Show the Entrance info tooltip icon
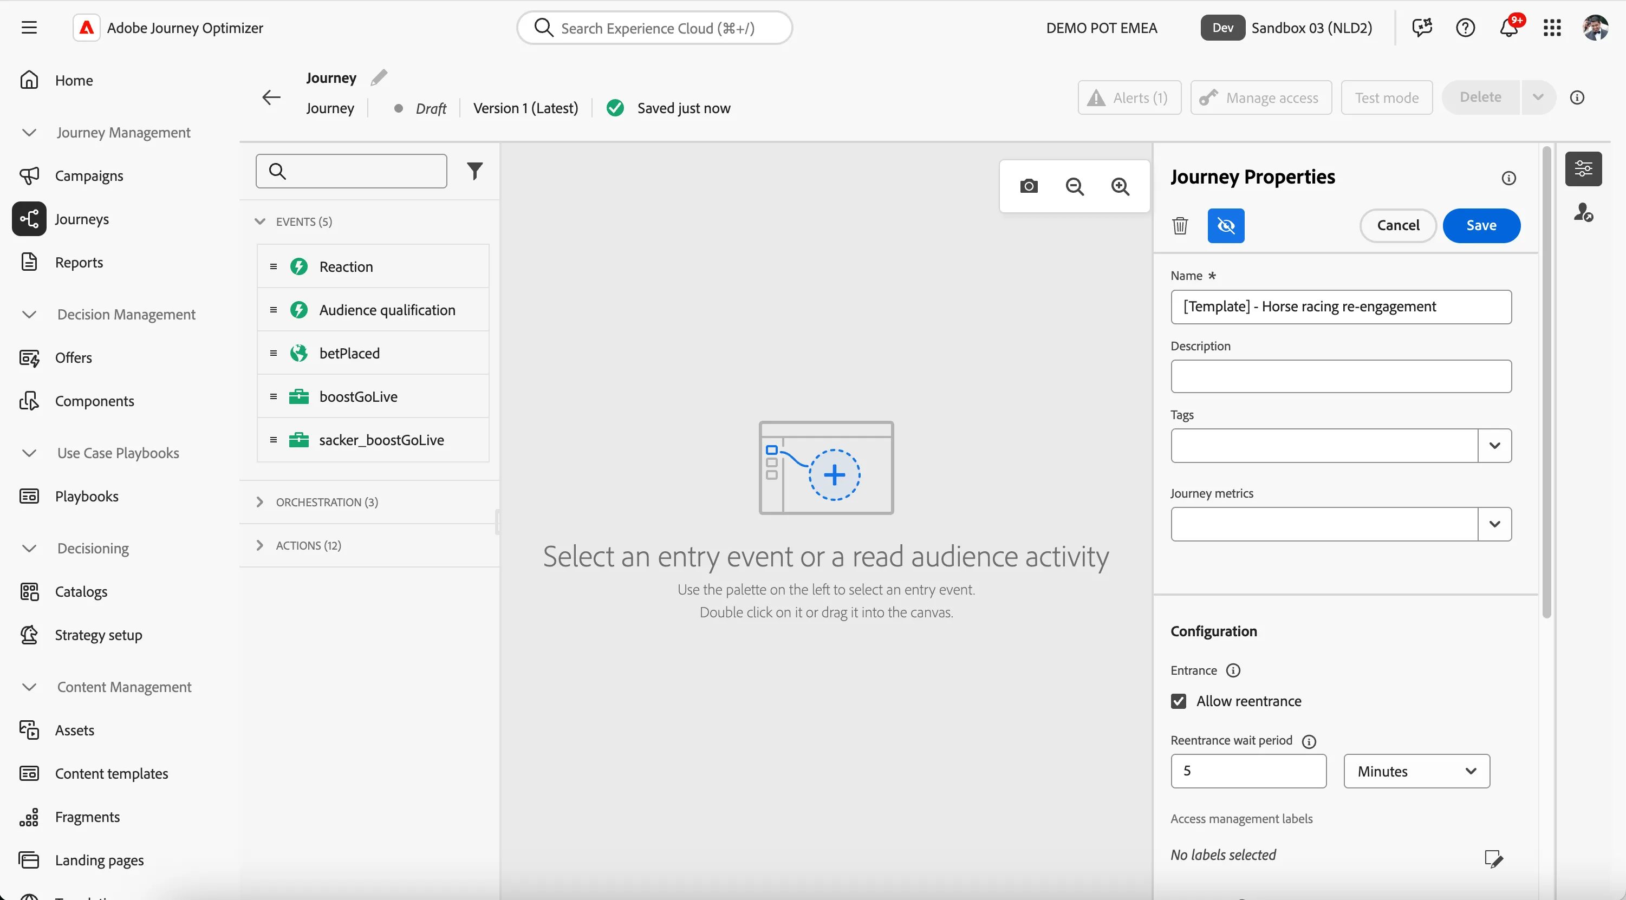The width and height of the screenshot is (1626, 900). (1233, 670)
